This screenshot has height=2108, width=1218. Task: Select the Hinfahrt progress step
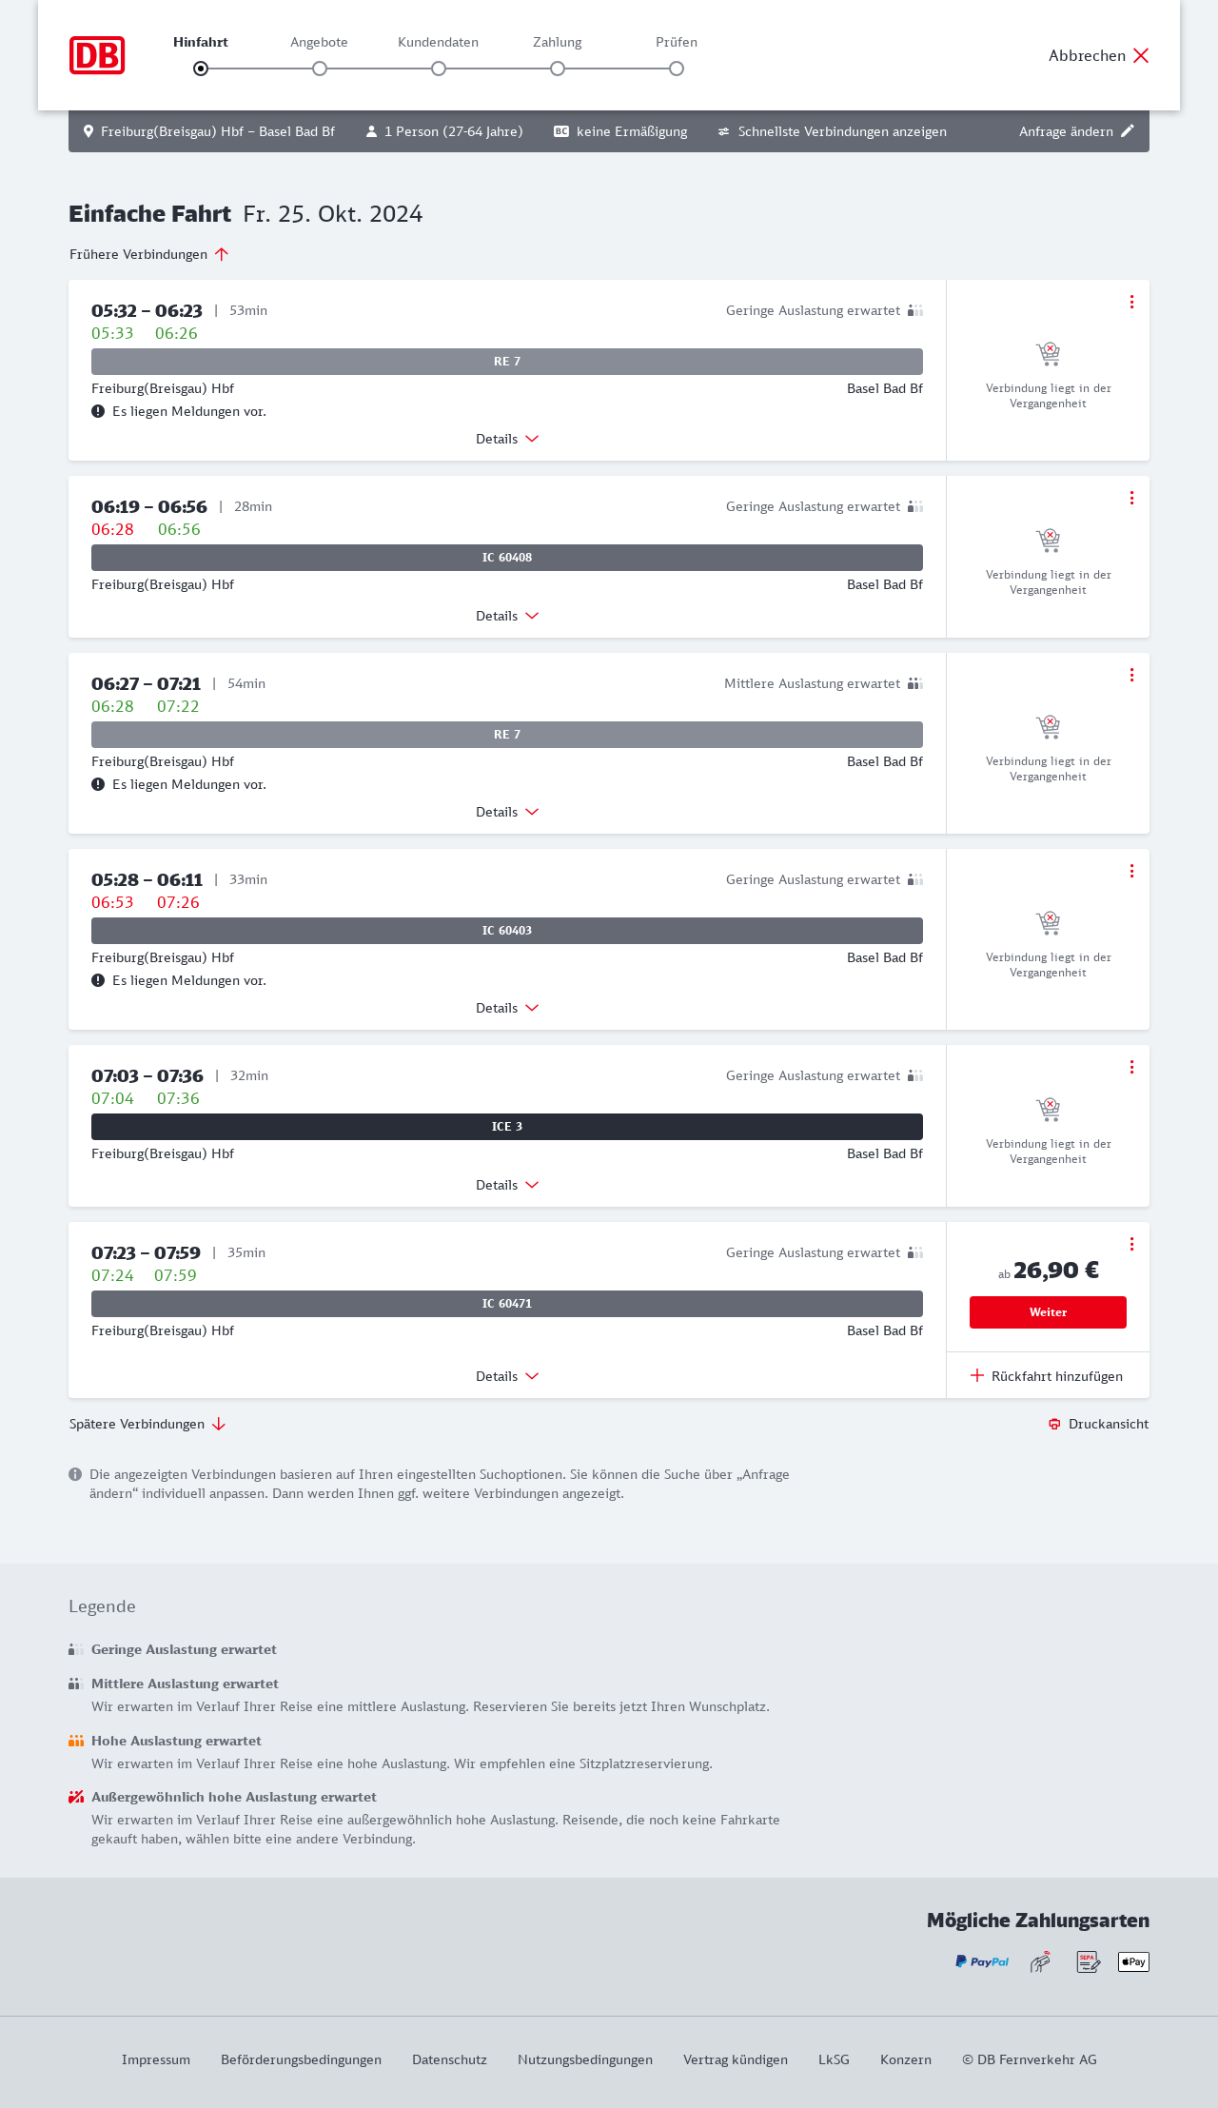click(x=201, y=69)
